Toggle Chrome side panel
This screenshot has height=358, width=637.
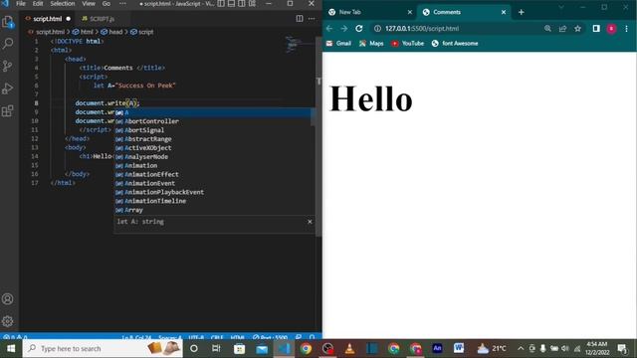pos(596,29)
